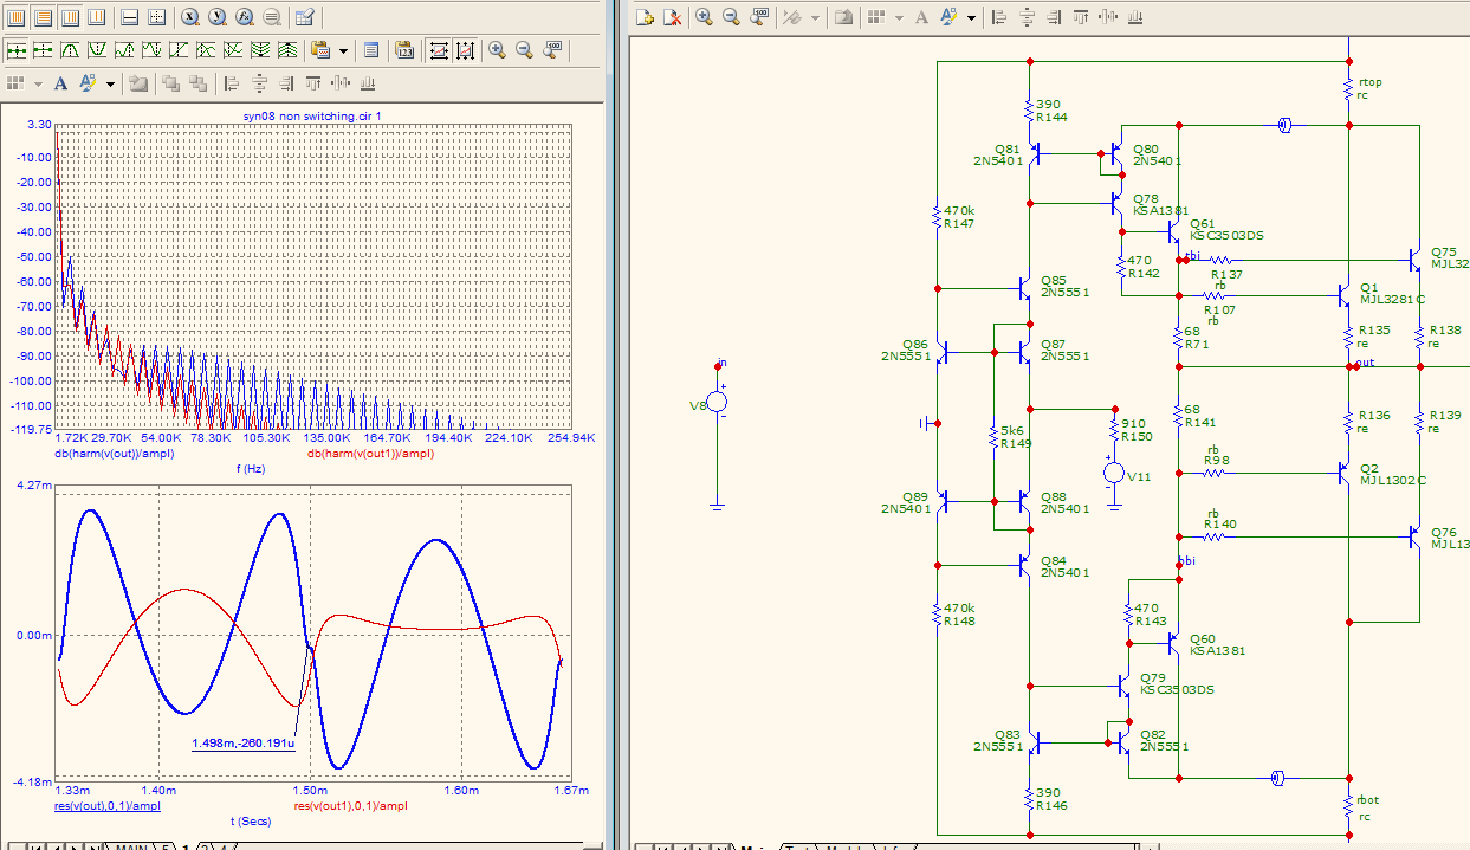Screen dimensions: 1470x850
Task: Select the Inflection cursor mode icon
Action: pos(179,50)
